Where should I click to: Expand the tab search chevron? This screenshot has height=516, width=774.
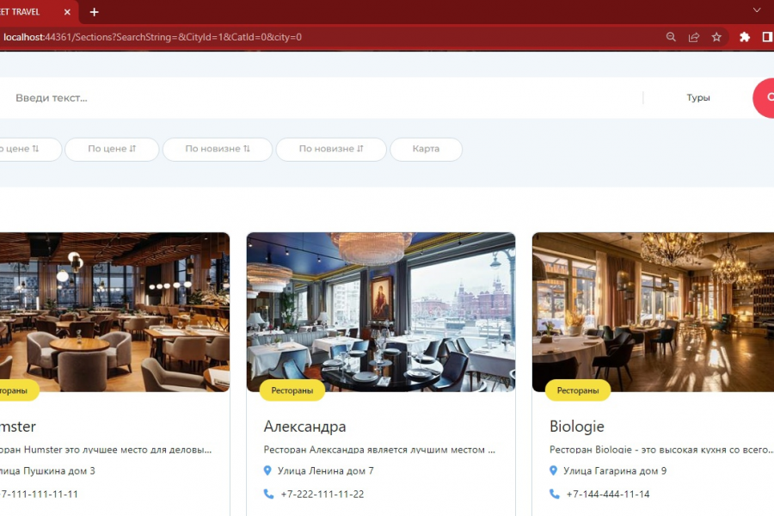(x=756, y=9)
